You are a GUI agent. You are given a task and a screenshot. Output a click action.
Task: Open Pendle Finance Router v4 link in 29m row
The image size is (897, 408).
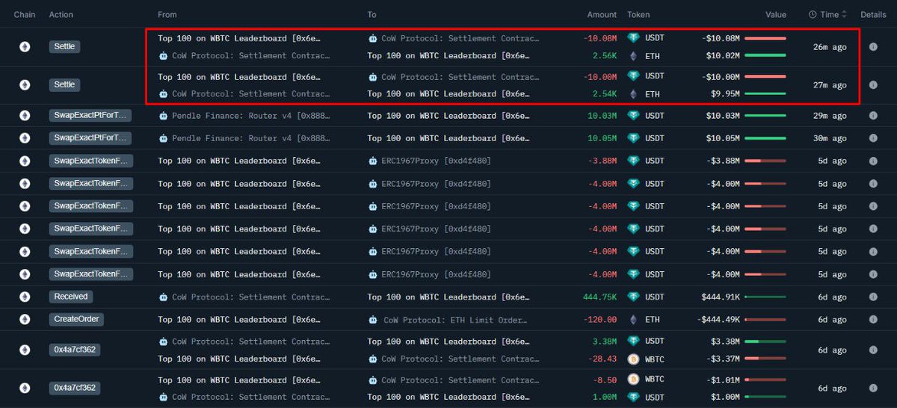[x=251, y=117]
